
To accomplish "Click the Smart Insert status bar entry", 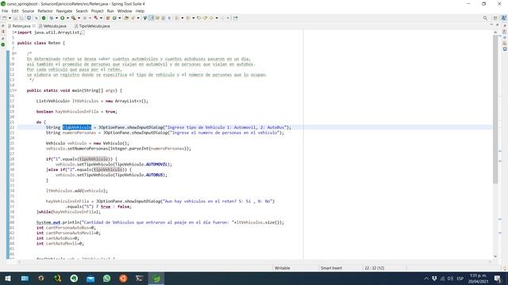I will tap(331, 268).
